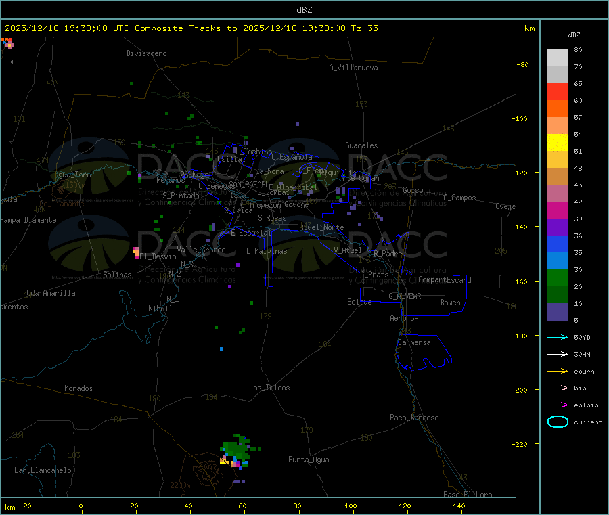Click the 35 dBZ blue color swatch
This screenshot has height=515, width=609.
[558, 244]
